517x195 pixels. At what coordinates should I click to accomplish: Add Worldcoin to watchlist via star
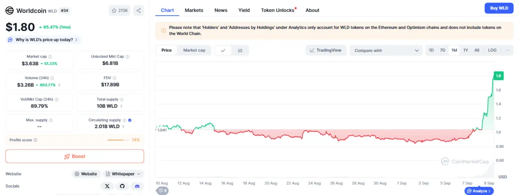point(120,10)
